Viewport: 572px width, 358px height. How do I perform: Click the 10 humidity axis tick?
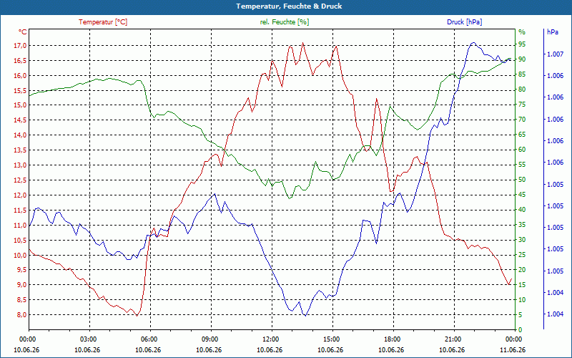522,300
